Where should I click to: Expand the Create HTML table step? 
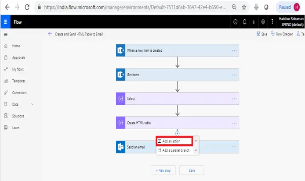tap(178, 123)
